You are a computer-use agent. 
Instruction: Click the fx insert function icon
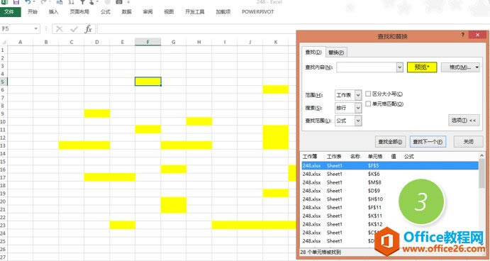89,29
